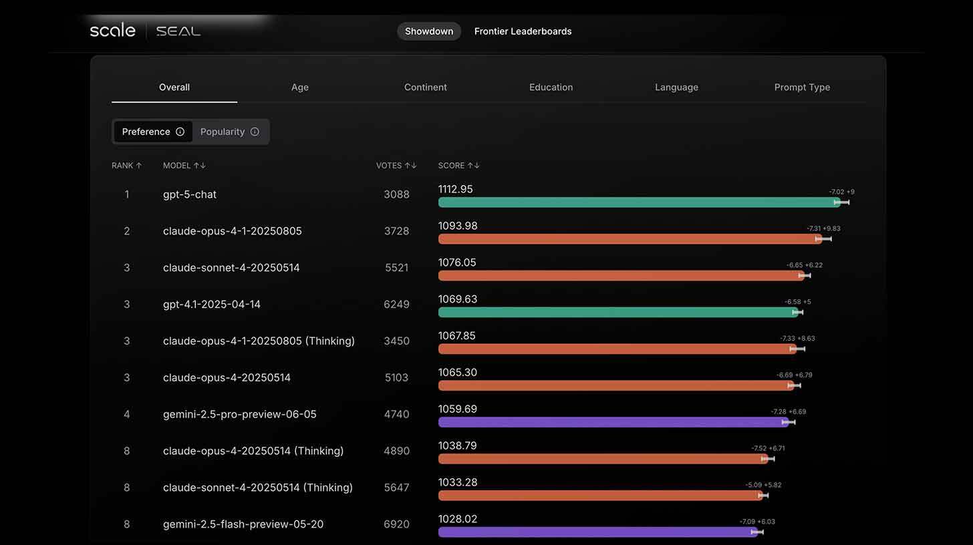Click the orange bar scored 1076.05
Image resolution: width=973 pixels, height=545 pixels.
(621, 276)
